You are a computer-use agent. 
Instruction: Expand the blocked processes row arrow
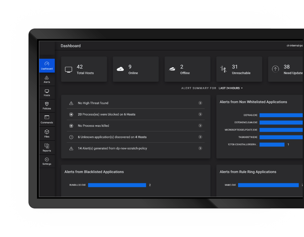coord(200,114)
